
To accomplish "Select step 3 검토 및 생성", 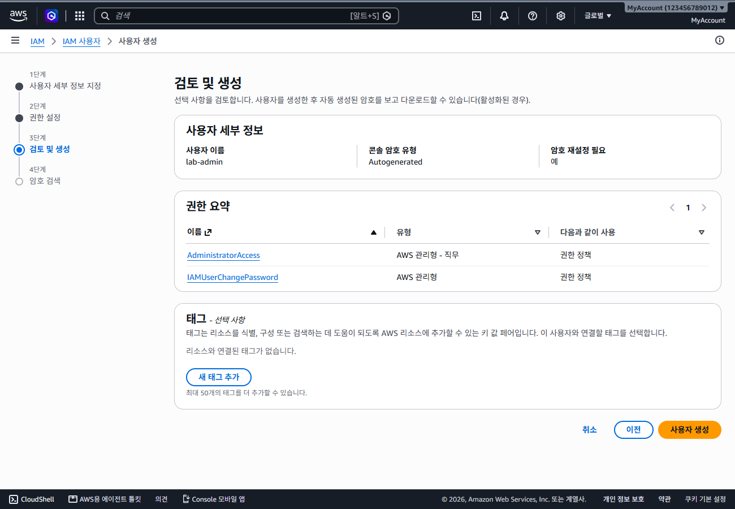I will pos(50,149).
